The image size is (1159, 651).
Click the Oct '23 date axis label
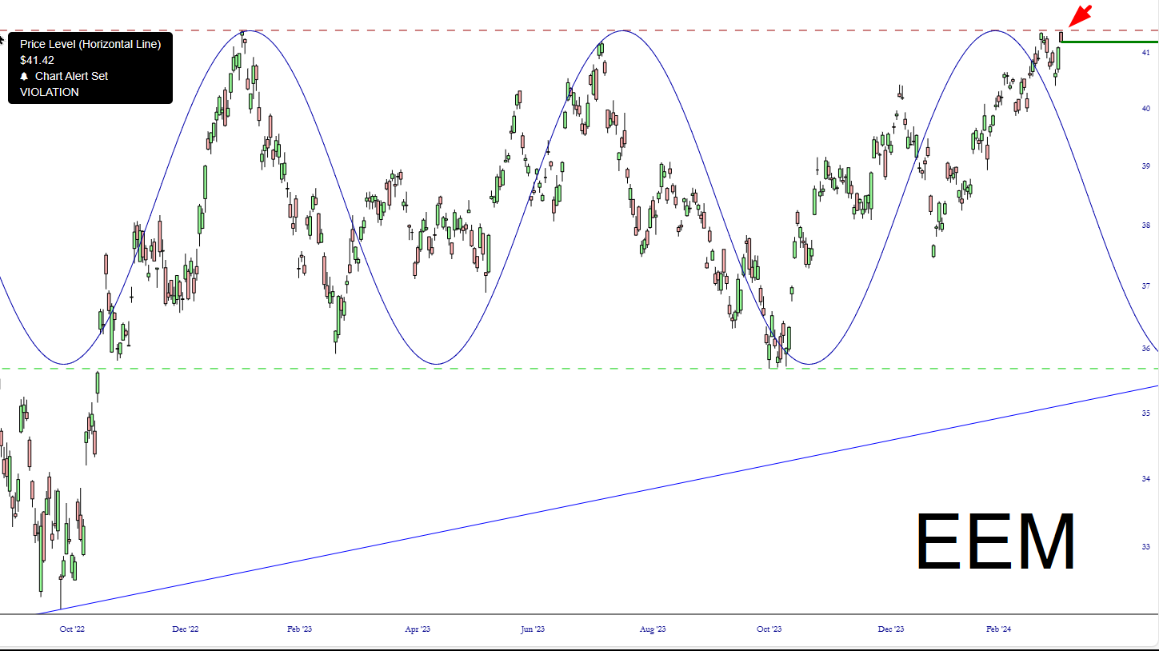coord(769,629)
